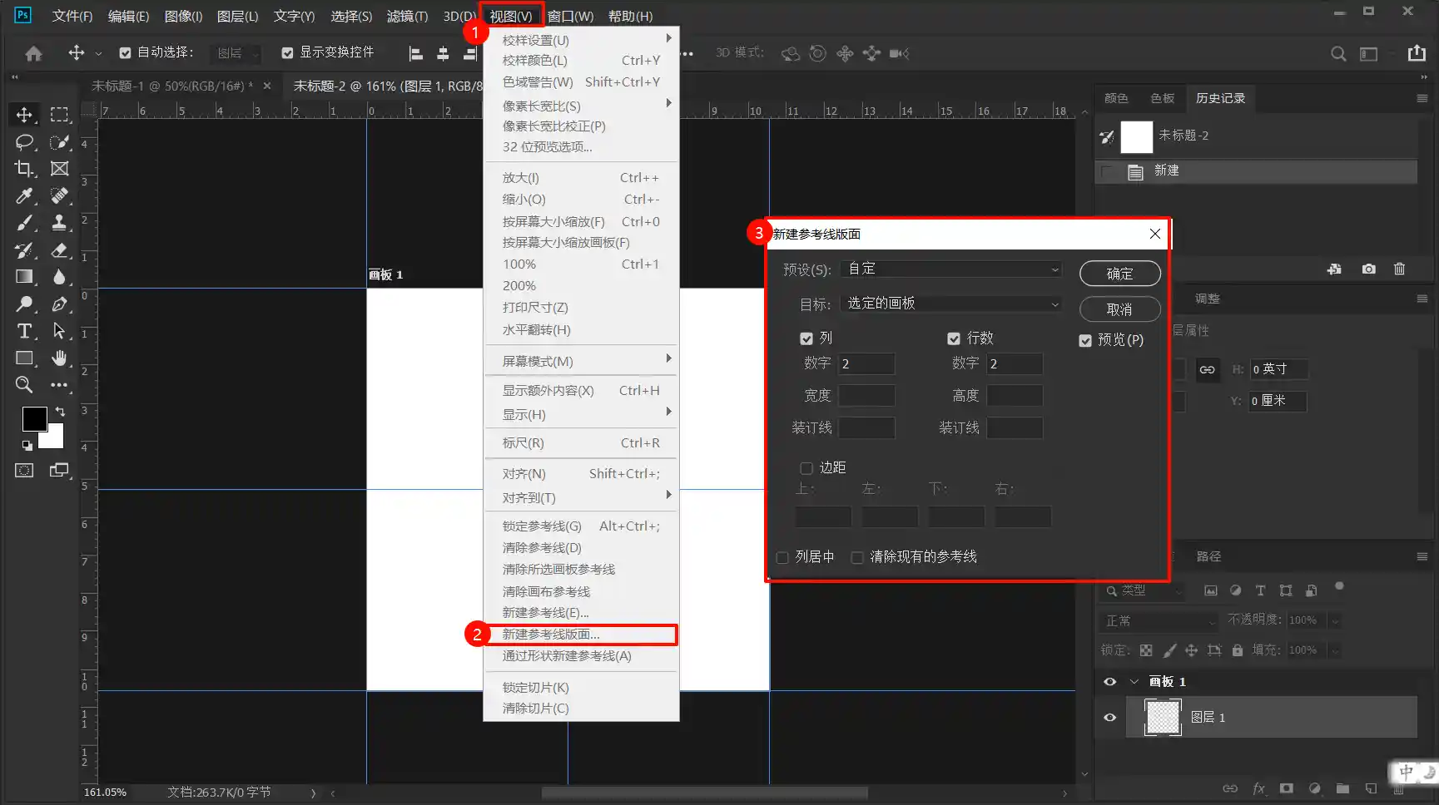The image size is (1439, 805).
Task: Select the Spot Healing Brush tool
Action: [59, 196]
